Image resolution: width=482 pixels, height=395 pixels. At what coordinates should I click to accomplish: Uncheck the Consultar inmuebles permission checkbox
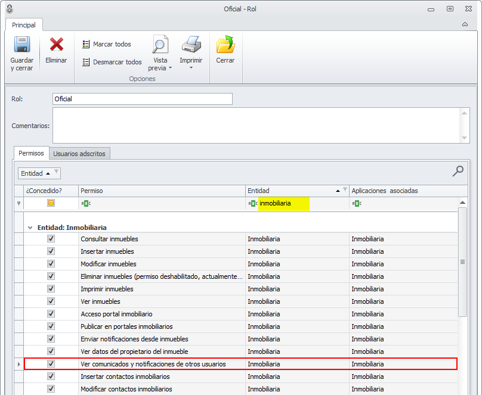pos(51,239)
